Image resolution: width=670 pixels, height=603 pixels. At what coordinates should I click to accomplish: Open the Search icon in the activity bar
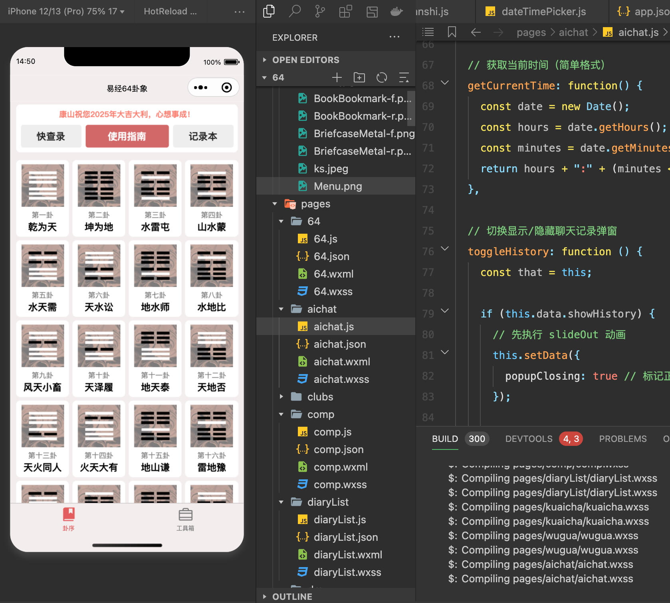coord(294,11)
